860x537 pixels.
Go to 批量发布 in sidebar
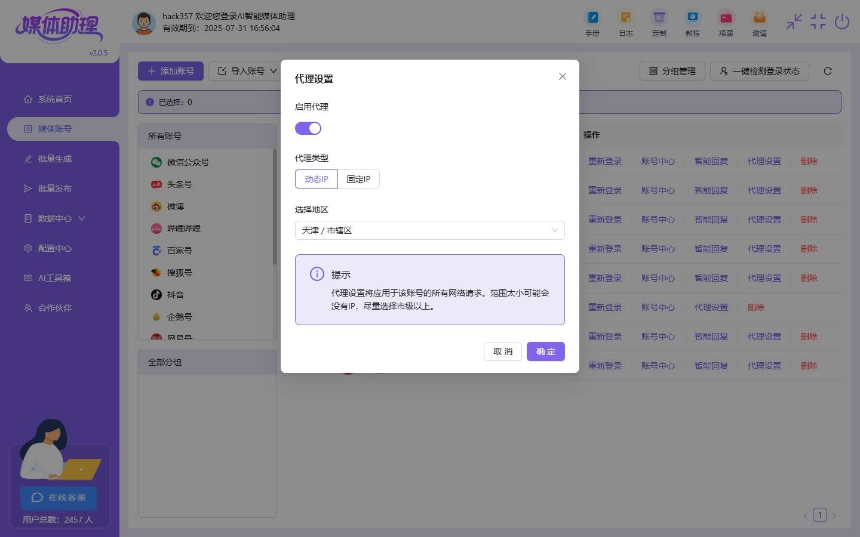pos(55,189)
